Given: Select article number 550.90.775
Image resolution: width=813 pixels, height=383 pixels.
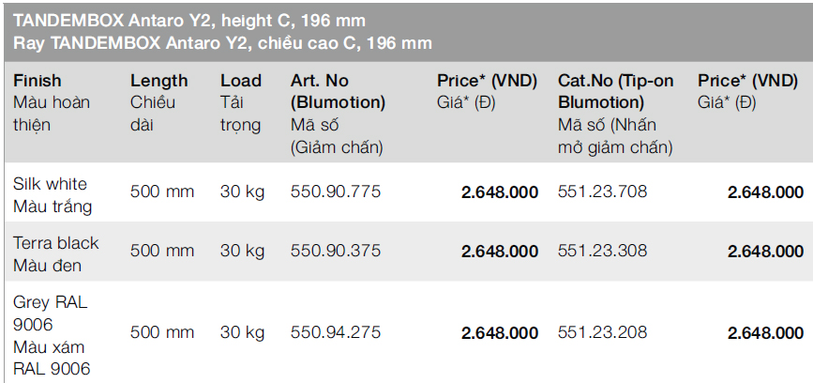Looking at the screenshot, I should 336,192.
